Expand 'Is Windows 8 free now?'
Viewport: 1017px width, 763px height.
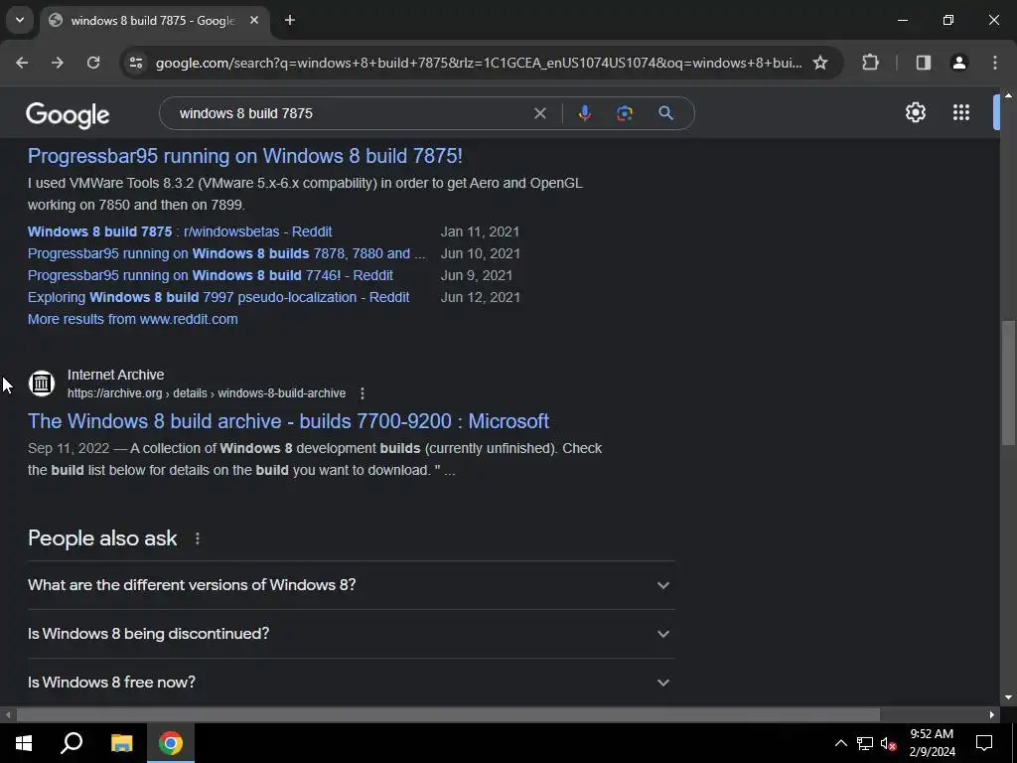coord(351,683)
